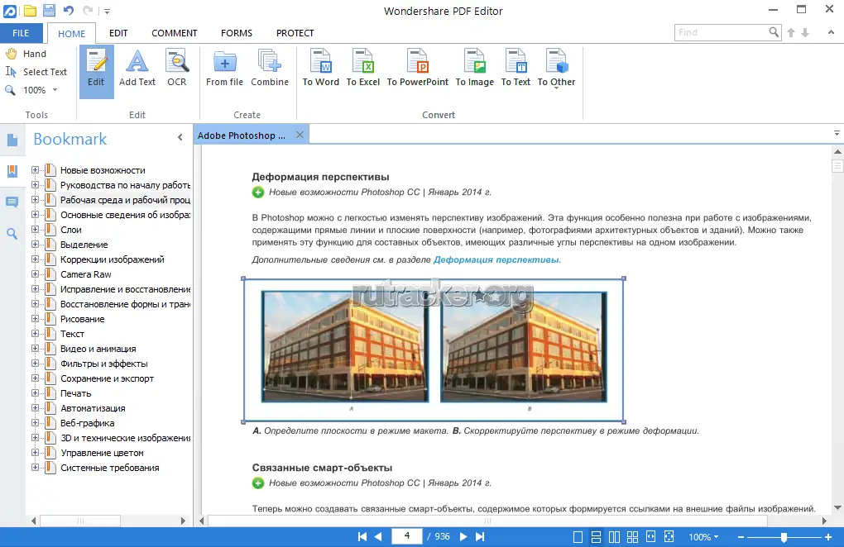
Task: Jump to the previous find result
Action: point(791,33)
